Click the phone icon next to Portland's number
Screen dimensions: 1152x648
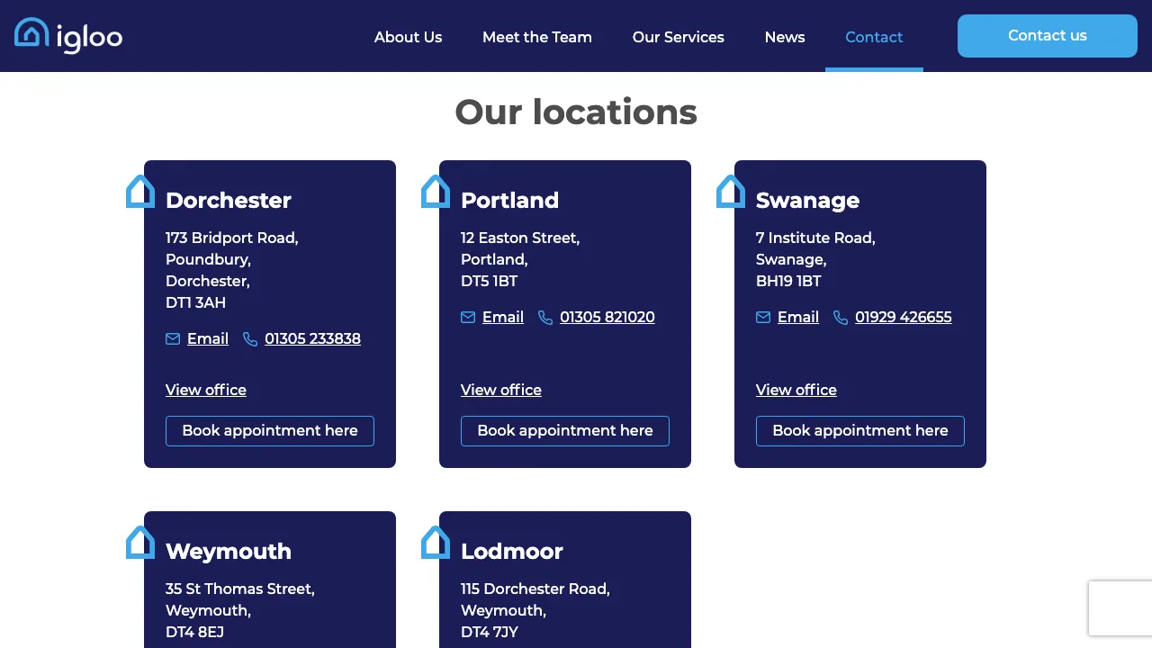(545, 317)
